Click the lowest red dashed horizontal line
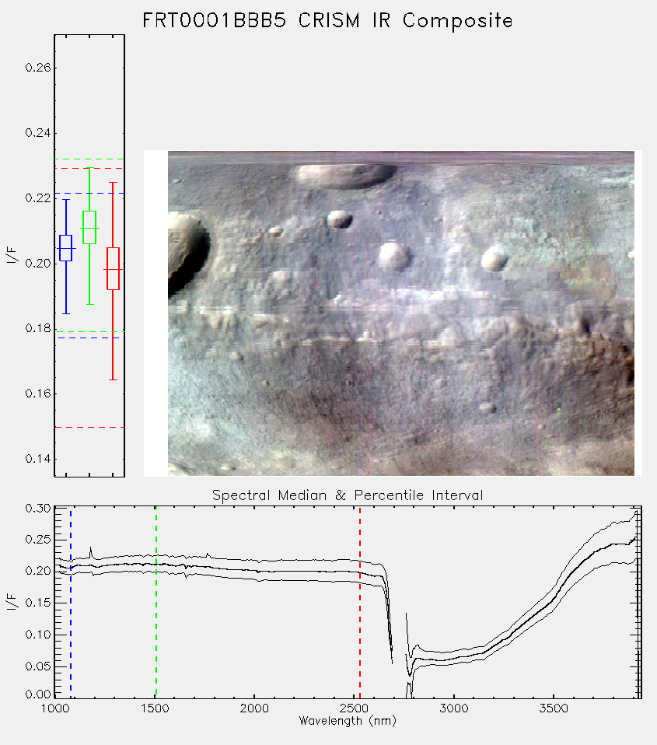The image size is (657, 745). pyautogui.click(x=89, y=427)
